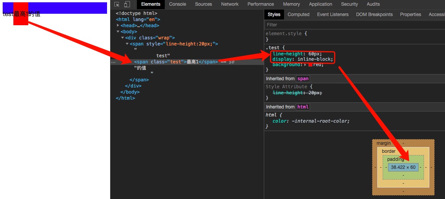Click the .test rule selector
Image resolution: width=445 pixels, height=199 pixels.
coord(273,48)
